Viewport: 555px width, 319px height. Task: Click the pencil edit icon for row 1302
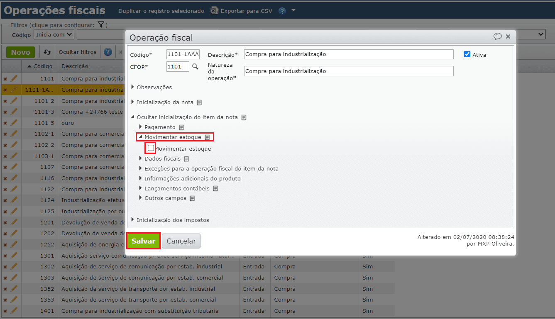(14, 266)
